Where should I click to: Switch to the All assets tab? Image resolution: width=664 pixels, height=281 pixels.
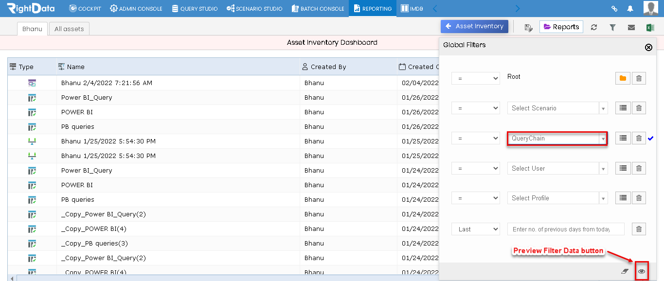(x=69, y=29)
